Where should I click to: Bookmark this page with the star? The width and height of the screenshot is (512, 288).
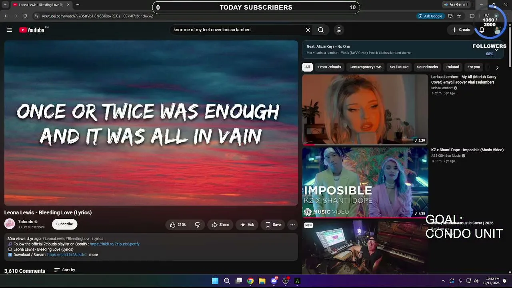[x=459, y=16]
